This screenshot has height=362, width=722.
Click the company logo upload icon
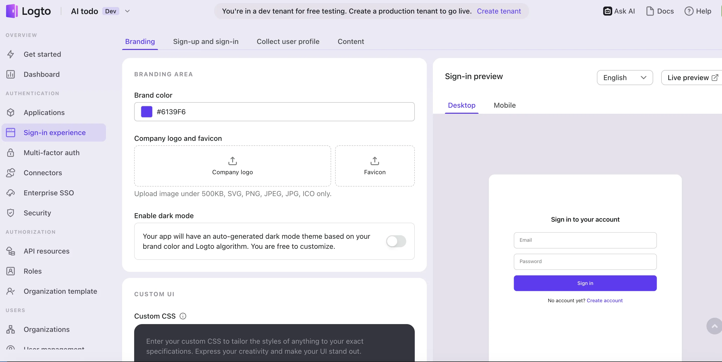click(232, 161)
